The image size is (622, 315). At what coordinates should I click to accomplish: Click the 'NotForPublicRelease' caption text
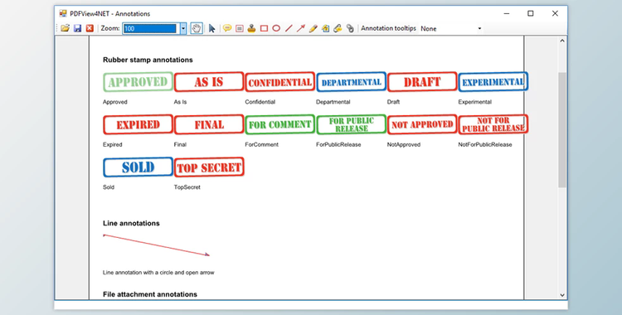[x=485, y=145]
